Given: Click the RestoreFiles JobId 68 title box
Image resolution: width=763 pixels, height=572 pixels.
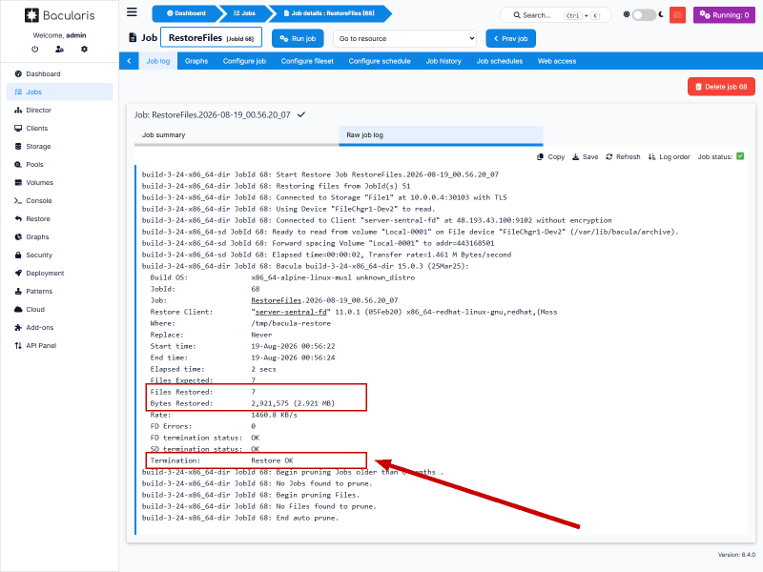Looking at the screenshot, I should pos(212,37).
